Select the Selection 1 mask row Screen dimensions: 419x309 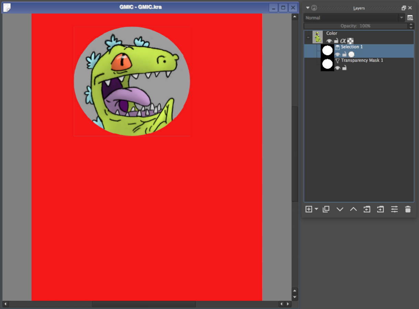coord(359,51)
